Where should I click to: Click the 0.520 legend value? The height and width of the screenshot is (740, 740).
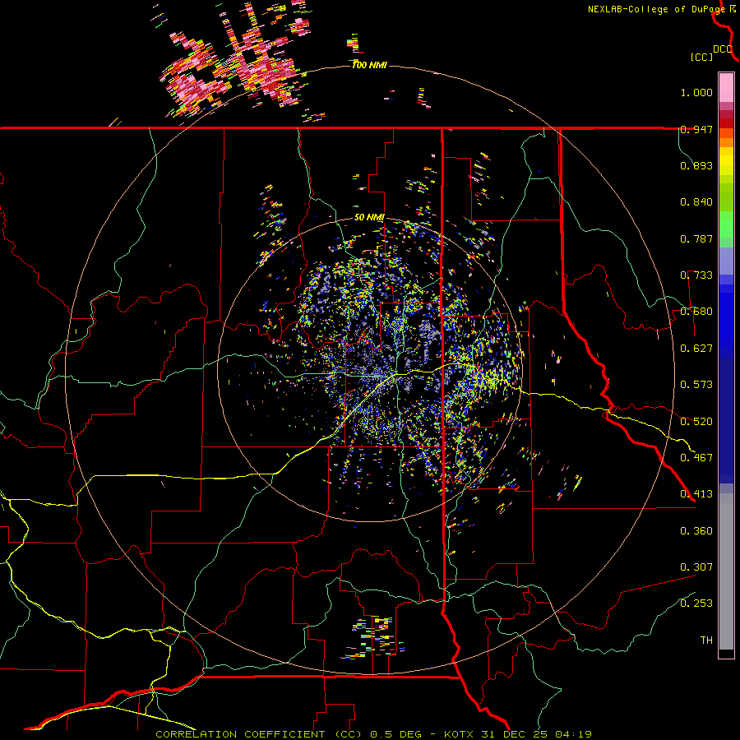click(696, 422)
